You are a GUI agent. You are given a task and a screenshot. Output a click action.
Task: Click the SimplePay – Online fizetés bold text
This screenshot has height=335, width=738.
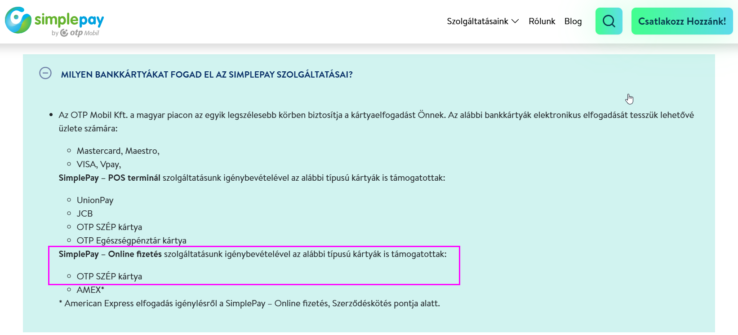click(110, 254)
